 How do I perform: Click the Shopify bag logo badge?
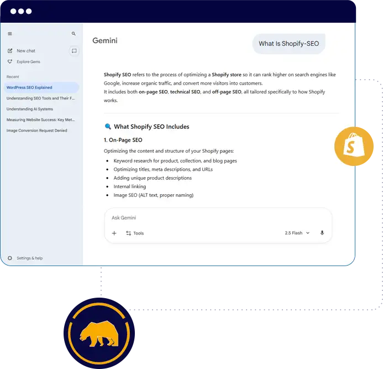pyautogui.click(x=351, y=147)
